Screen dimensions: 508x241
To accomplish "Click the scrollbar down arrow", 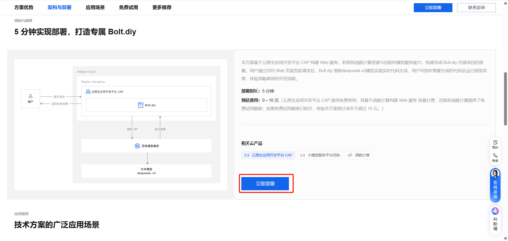I will [505, 239].
